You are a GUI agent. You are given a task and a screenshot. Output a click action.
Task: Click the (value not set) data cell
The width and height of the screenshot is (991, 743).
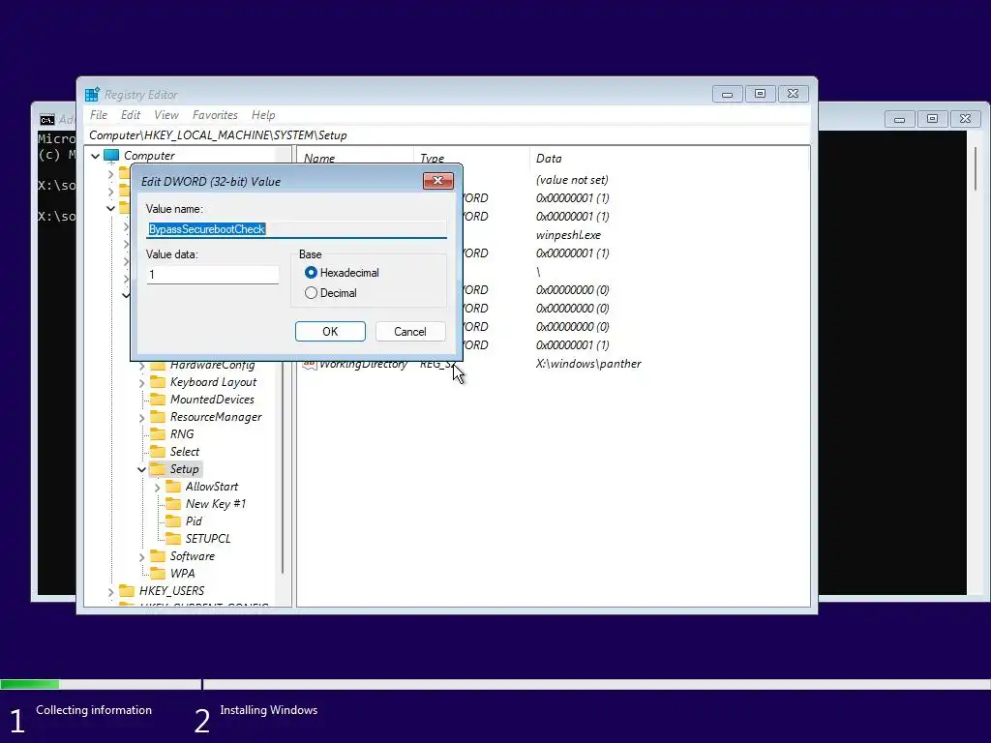click(572, 179)
